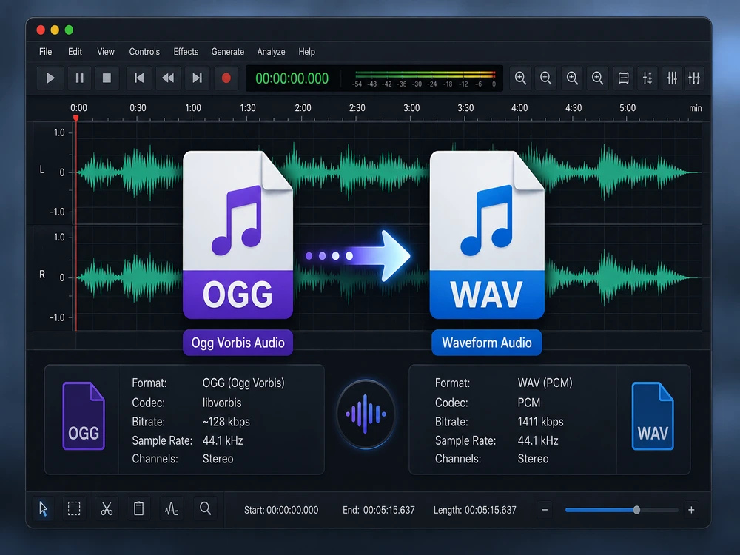The height and width of the screenshot is (555, 740).
Task: Select the scissors cut tool
Action: tap(107, 509)
